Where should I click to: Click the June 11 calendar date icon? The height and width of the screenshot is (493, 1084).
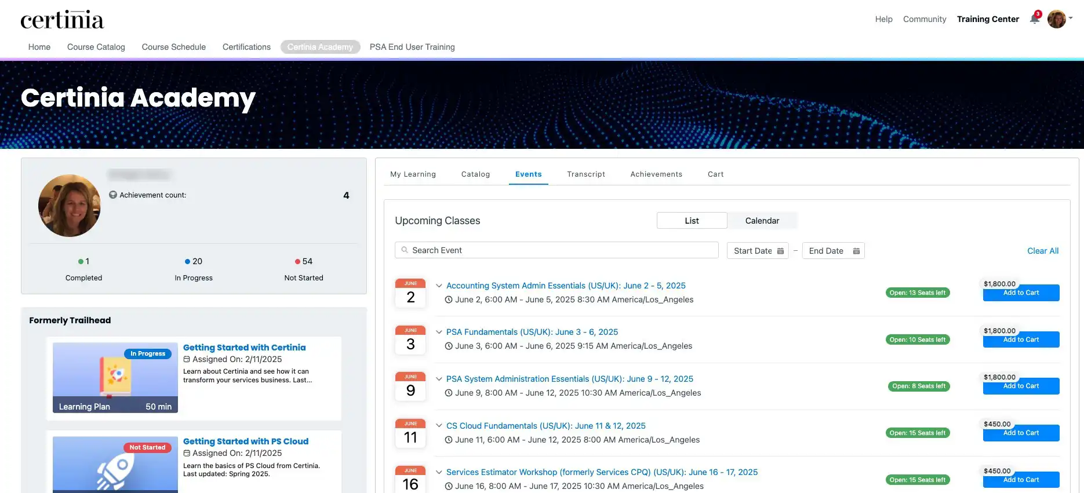click(410, 433)
